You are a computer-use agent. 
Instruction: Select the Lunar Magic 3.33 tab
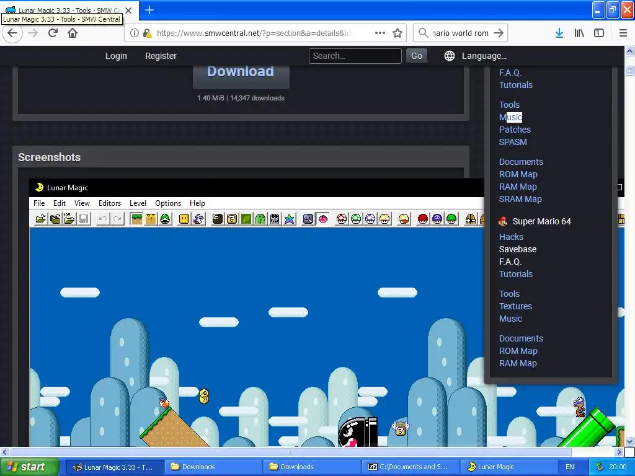(x=69, y=10)
